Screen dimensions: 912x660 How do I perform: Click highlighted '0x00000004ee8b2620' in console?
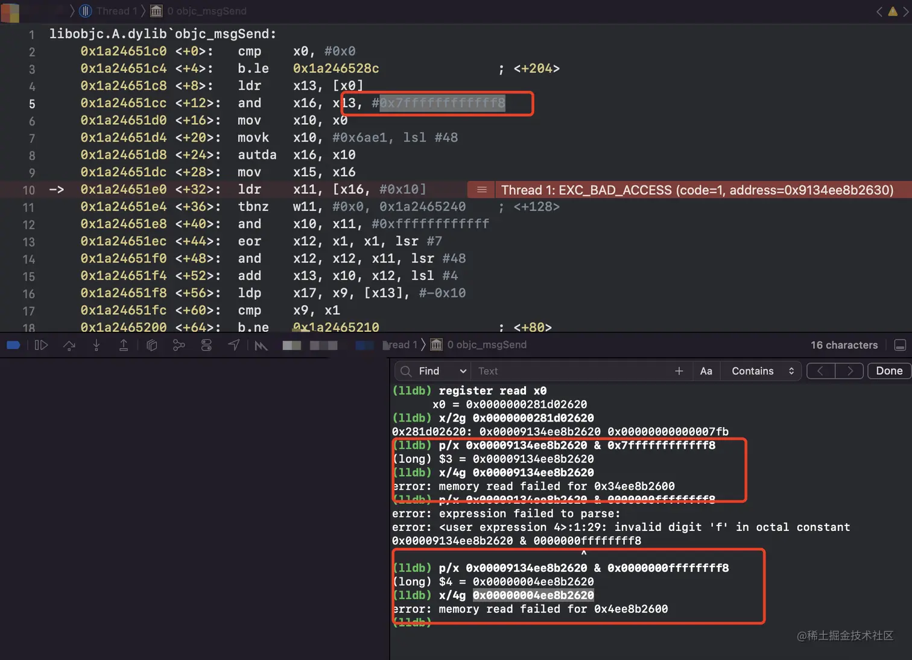tap(533, 595)
